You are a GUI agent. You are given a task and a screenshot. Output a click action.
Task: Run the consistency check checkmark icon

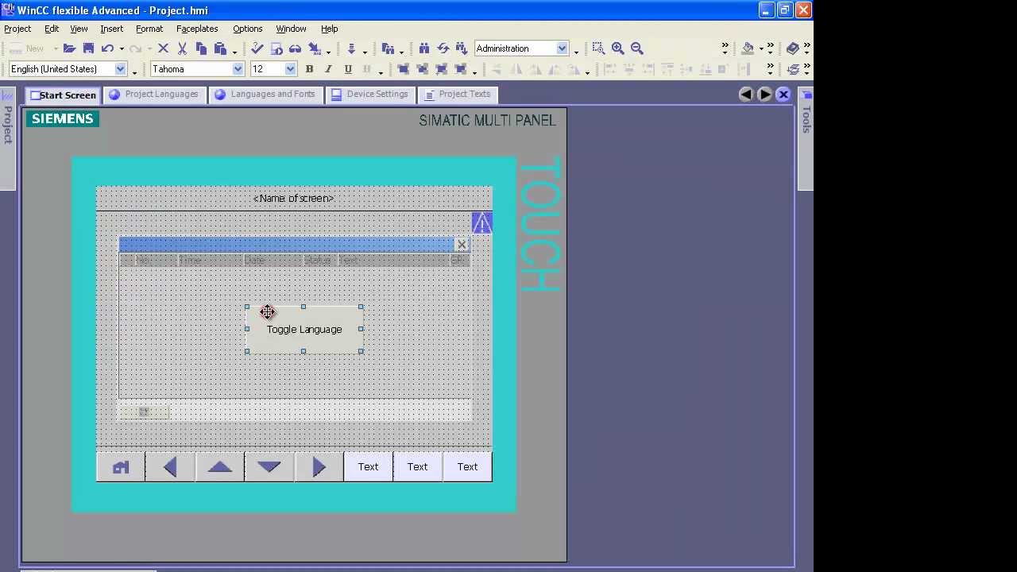257,48
